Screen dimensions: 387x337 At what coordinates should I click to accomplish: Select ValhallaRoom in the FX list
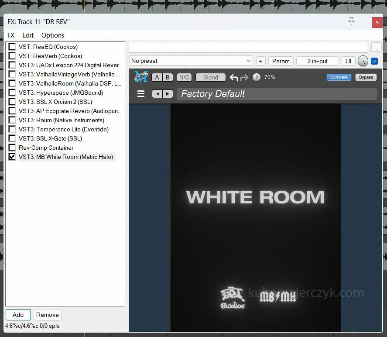coord(70,83)
